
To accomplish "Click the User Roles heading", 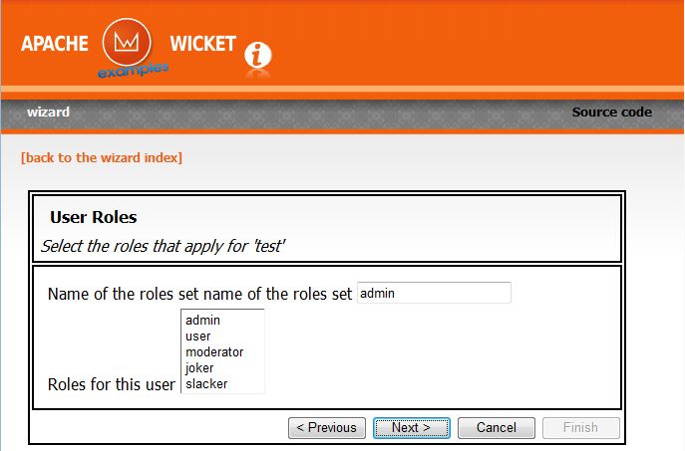I will pyautogui.click(x=93, y=217).
